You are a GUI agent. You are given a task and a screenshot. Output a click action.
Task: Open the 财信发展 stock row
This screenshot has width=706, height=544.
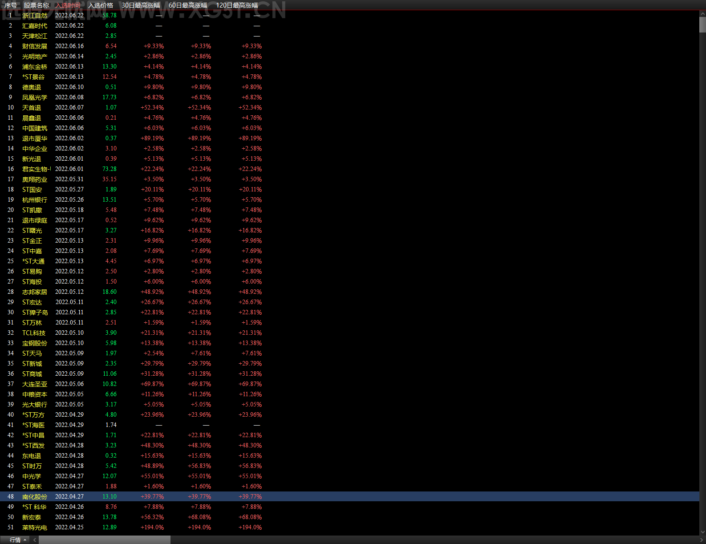tap(35, 46)
